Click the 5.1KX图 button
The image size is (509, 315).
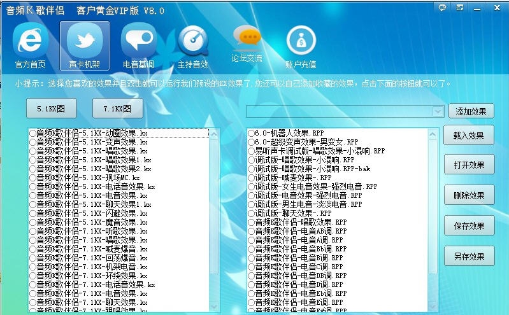point(52,108)
